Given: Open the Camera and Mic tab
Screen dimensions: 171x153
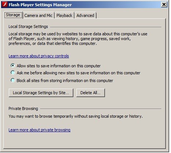Looking at the screenshot, I should [x=39, y=15].
